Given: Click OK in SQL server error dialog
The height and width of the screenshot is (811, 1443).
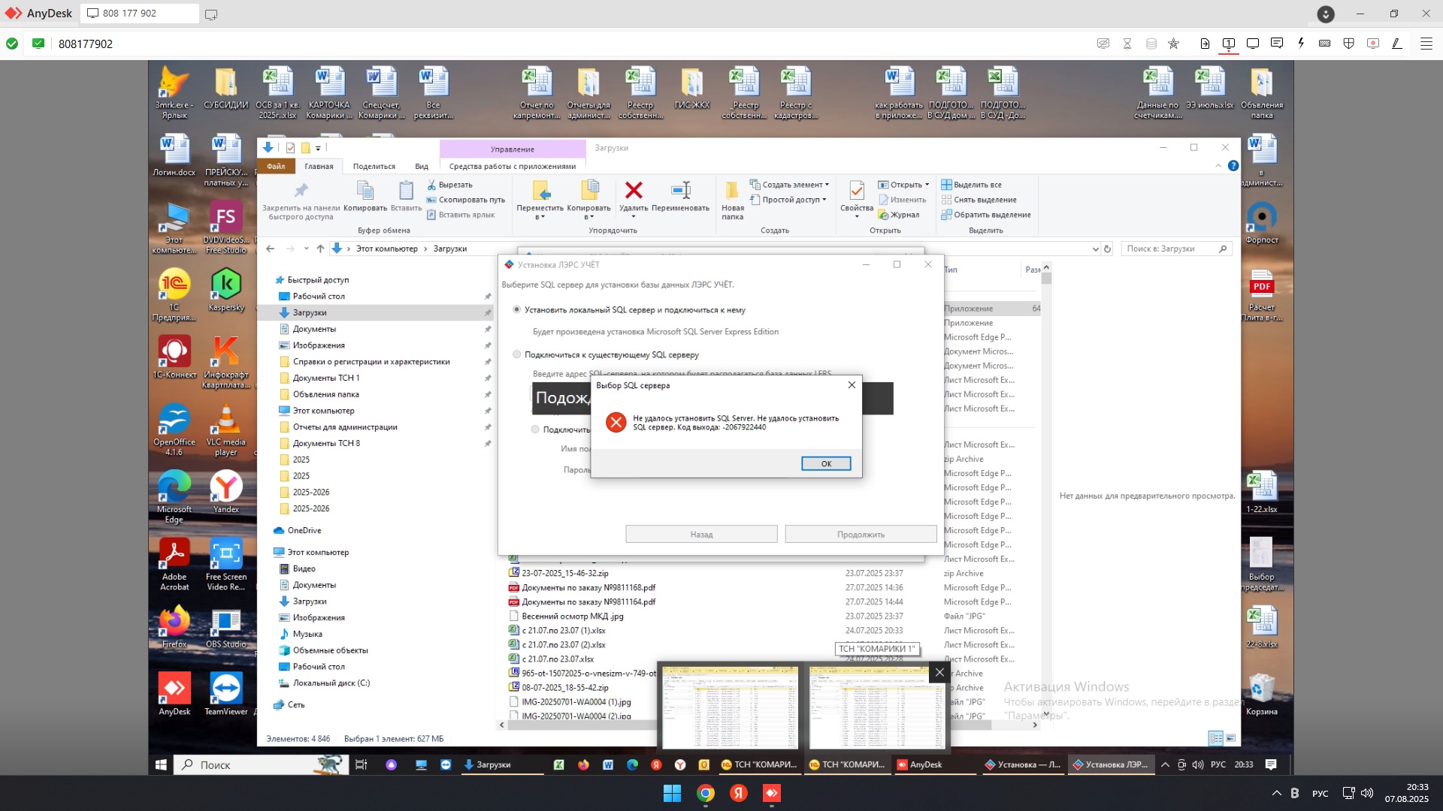Looking at the screenshot, I should (x=825, y=463).
